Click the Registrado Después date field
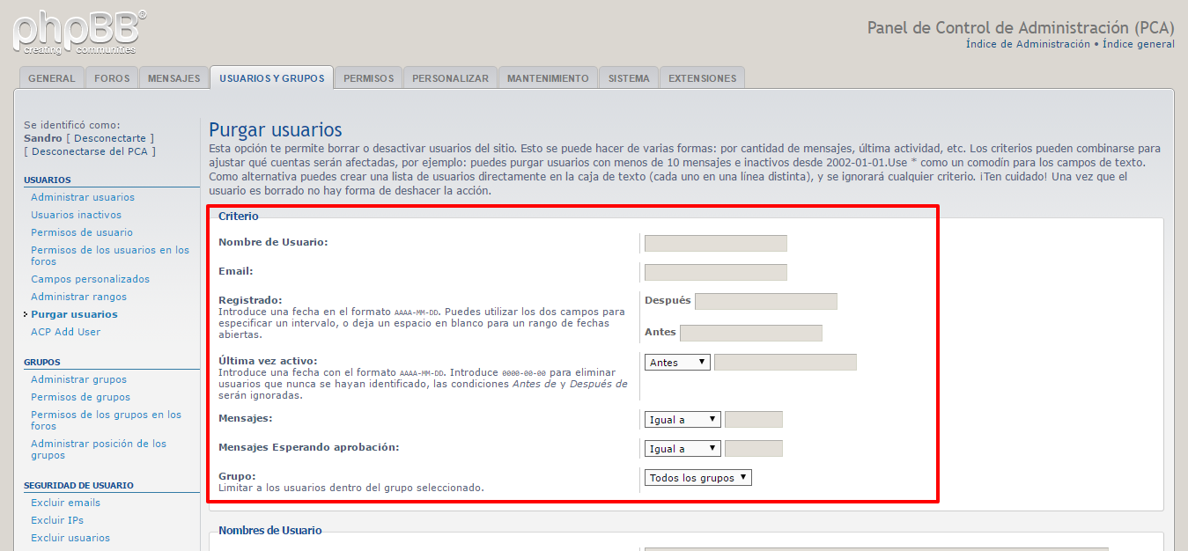The width and height of the screenshot is (1188, 551). pos(765,302)
